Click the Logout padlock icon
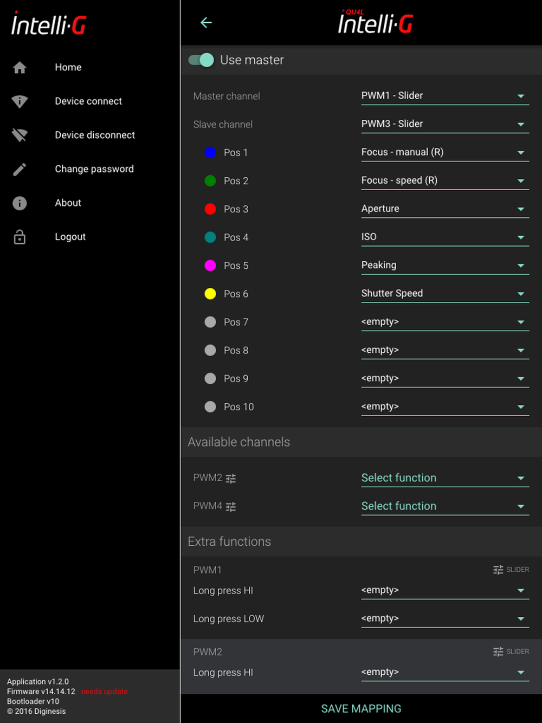Viewport: 542px width, 723px height. point(20,237)
